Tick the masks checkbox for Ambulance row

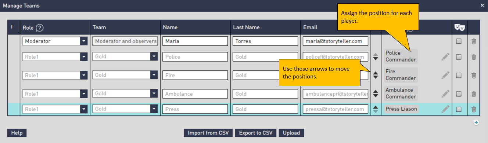459,93
